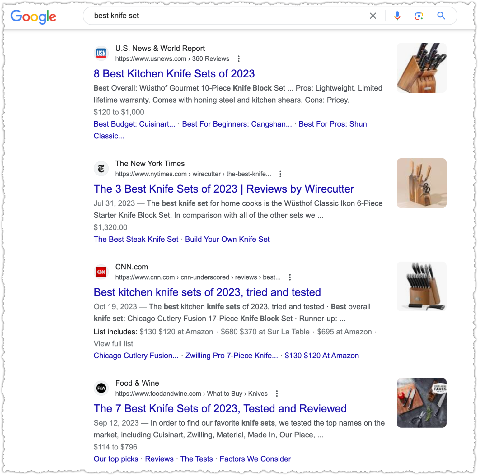The height and width of the screenshot is (475, 478).
Task: Click 'The Tests' sitelink
Action: tap(197, 459)
